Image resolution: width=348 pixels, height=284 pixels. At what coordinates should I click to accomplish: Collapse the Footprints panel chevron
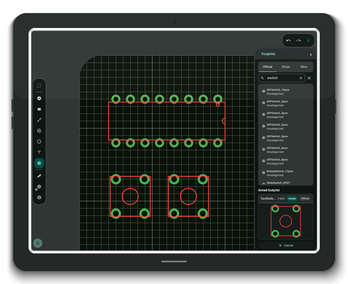tap(311, 54)
